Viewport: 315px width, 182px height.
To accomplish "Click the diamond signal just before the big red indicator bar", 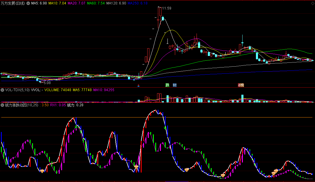I will 136,167.
